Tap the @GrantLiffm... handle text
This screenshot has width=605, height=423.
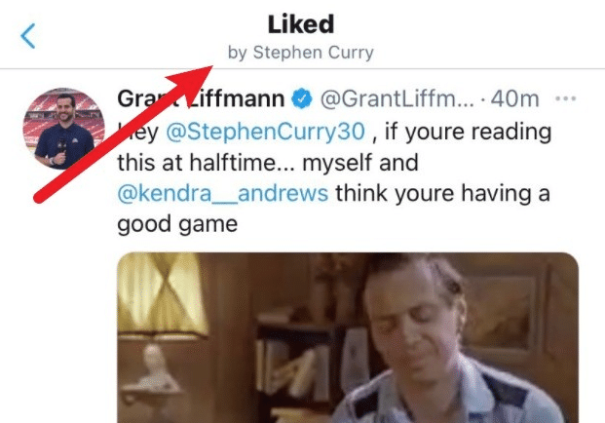coord(397,98)
